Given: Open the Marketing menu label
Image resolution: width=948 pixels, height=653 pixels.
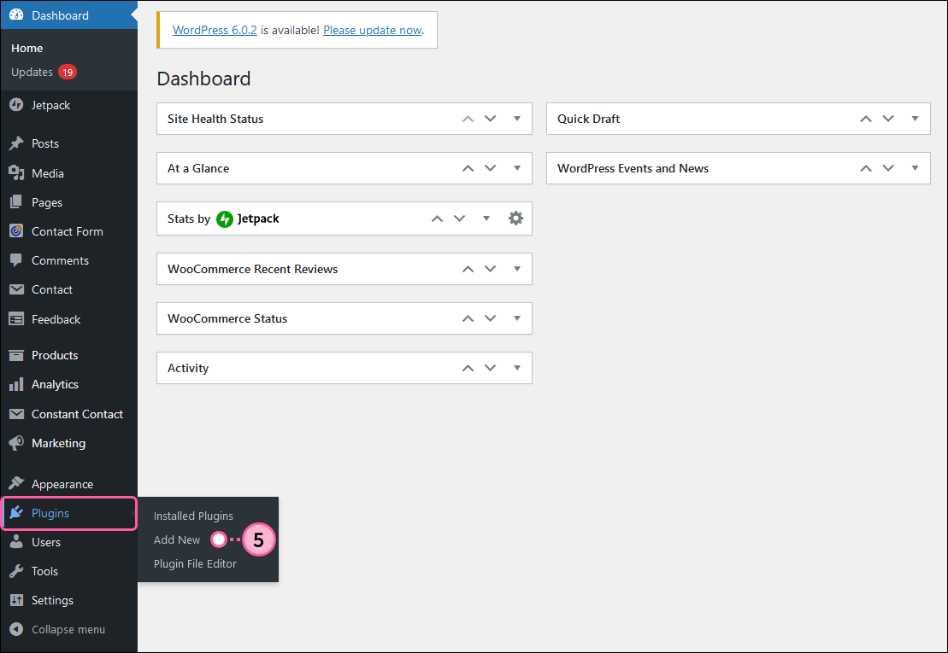Looking at the screenshot, I should click(59, 443).
